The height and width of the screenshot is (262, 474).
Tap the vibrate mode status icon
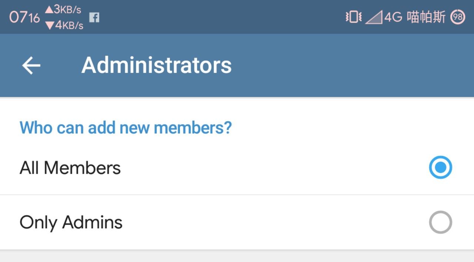pos(353,17)
